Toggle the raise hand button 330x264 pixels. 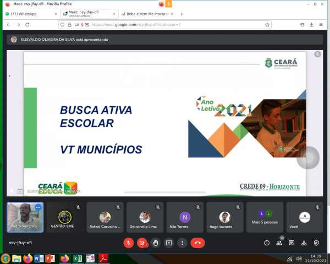pyautogui.click(x=156, y=243)
